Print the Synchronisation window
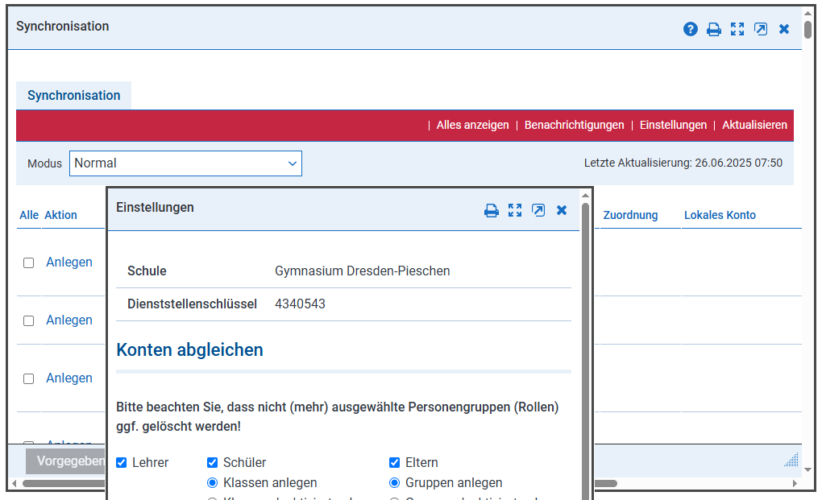 point(714,30)
